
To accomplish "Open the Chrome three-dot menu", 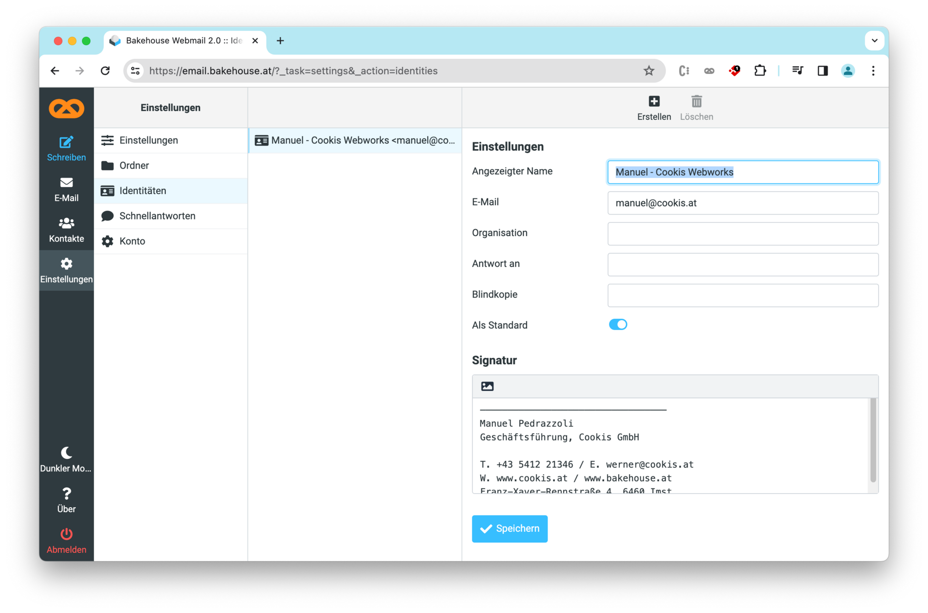I will (x=873, y=71).
